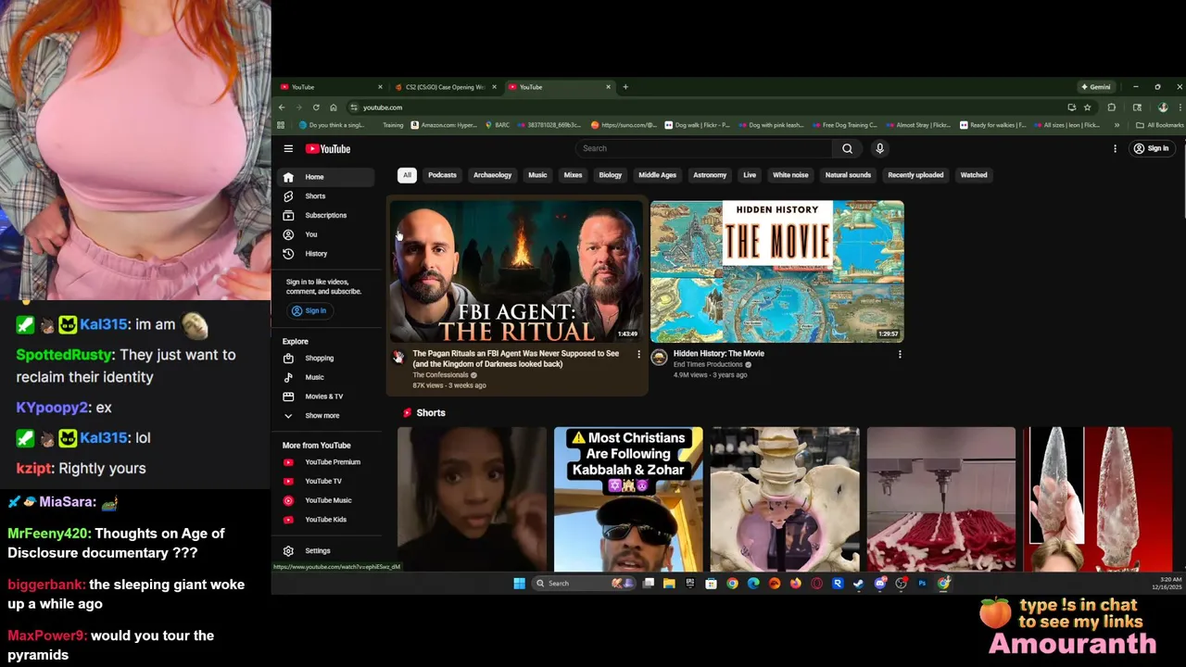Select the White noise filter chip
Screen dimensions: 1186x667
(x=790, y=175)
